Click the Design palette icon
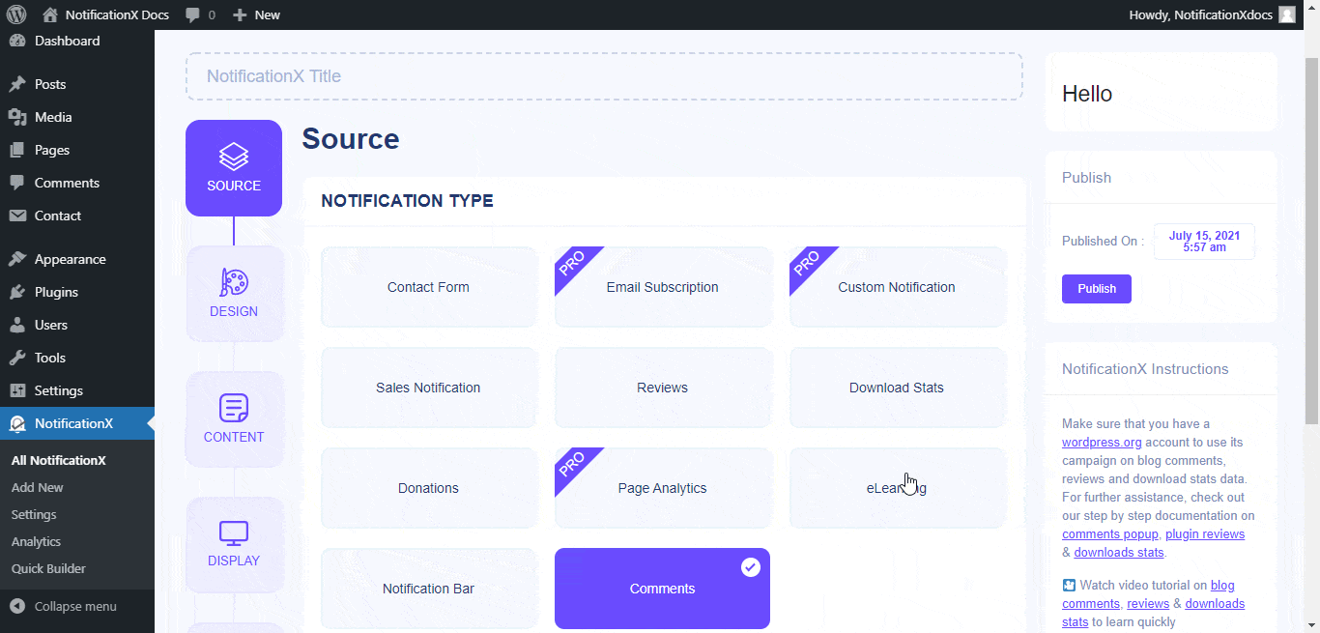The height and width of the screenshot is (633, 1320). click(x=234, y=282)
